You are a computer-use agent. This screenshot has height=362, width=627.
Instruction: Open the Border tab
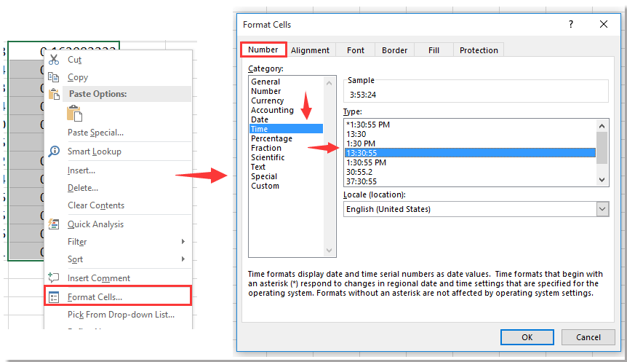point(394,50)
